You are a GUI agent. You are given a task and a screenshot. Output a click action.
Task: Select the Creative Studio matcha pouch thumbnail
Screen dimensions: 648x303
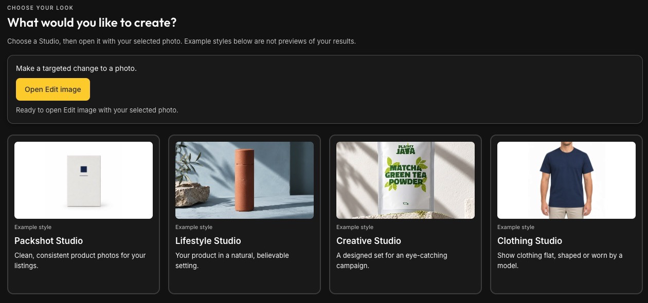pyautogui.click(x=405, y=180)
